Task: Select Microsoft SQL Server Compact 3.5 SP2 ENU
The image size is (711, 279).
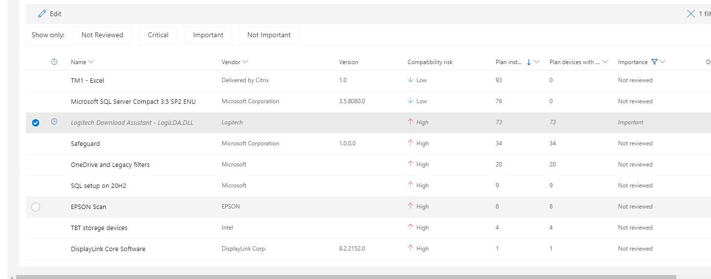Action: tap(134, 101)
